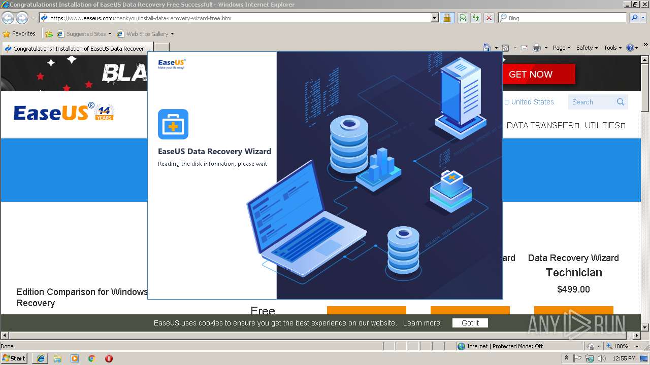Open Favorites with the star button

coord(19,34)
